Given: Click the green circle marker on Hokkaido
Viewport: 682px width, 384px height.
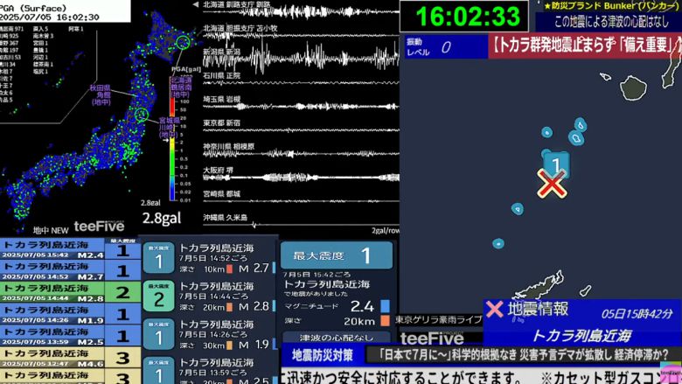Looking at the screenshot, I should (183, 41).
